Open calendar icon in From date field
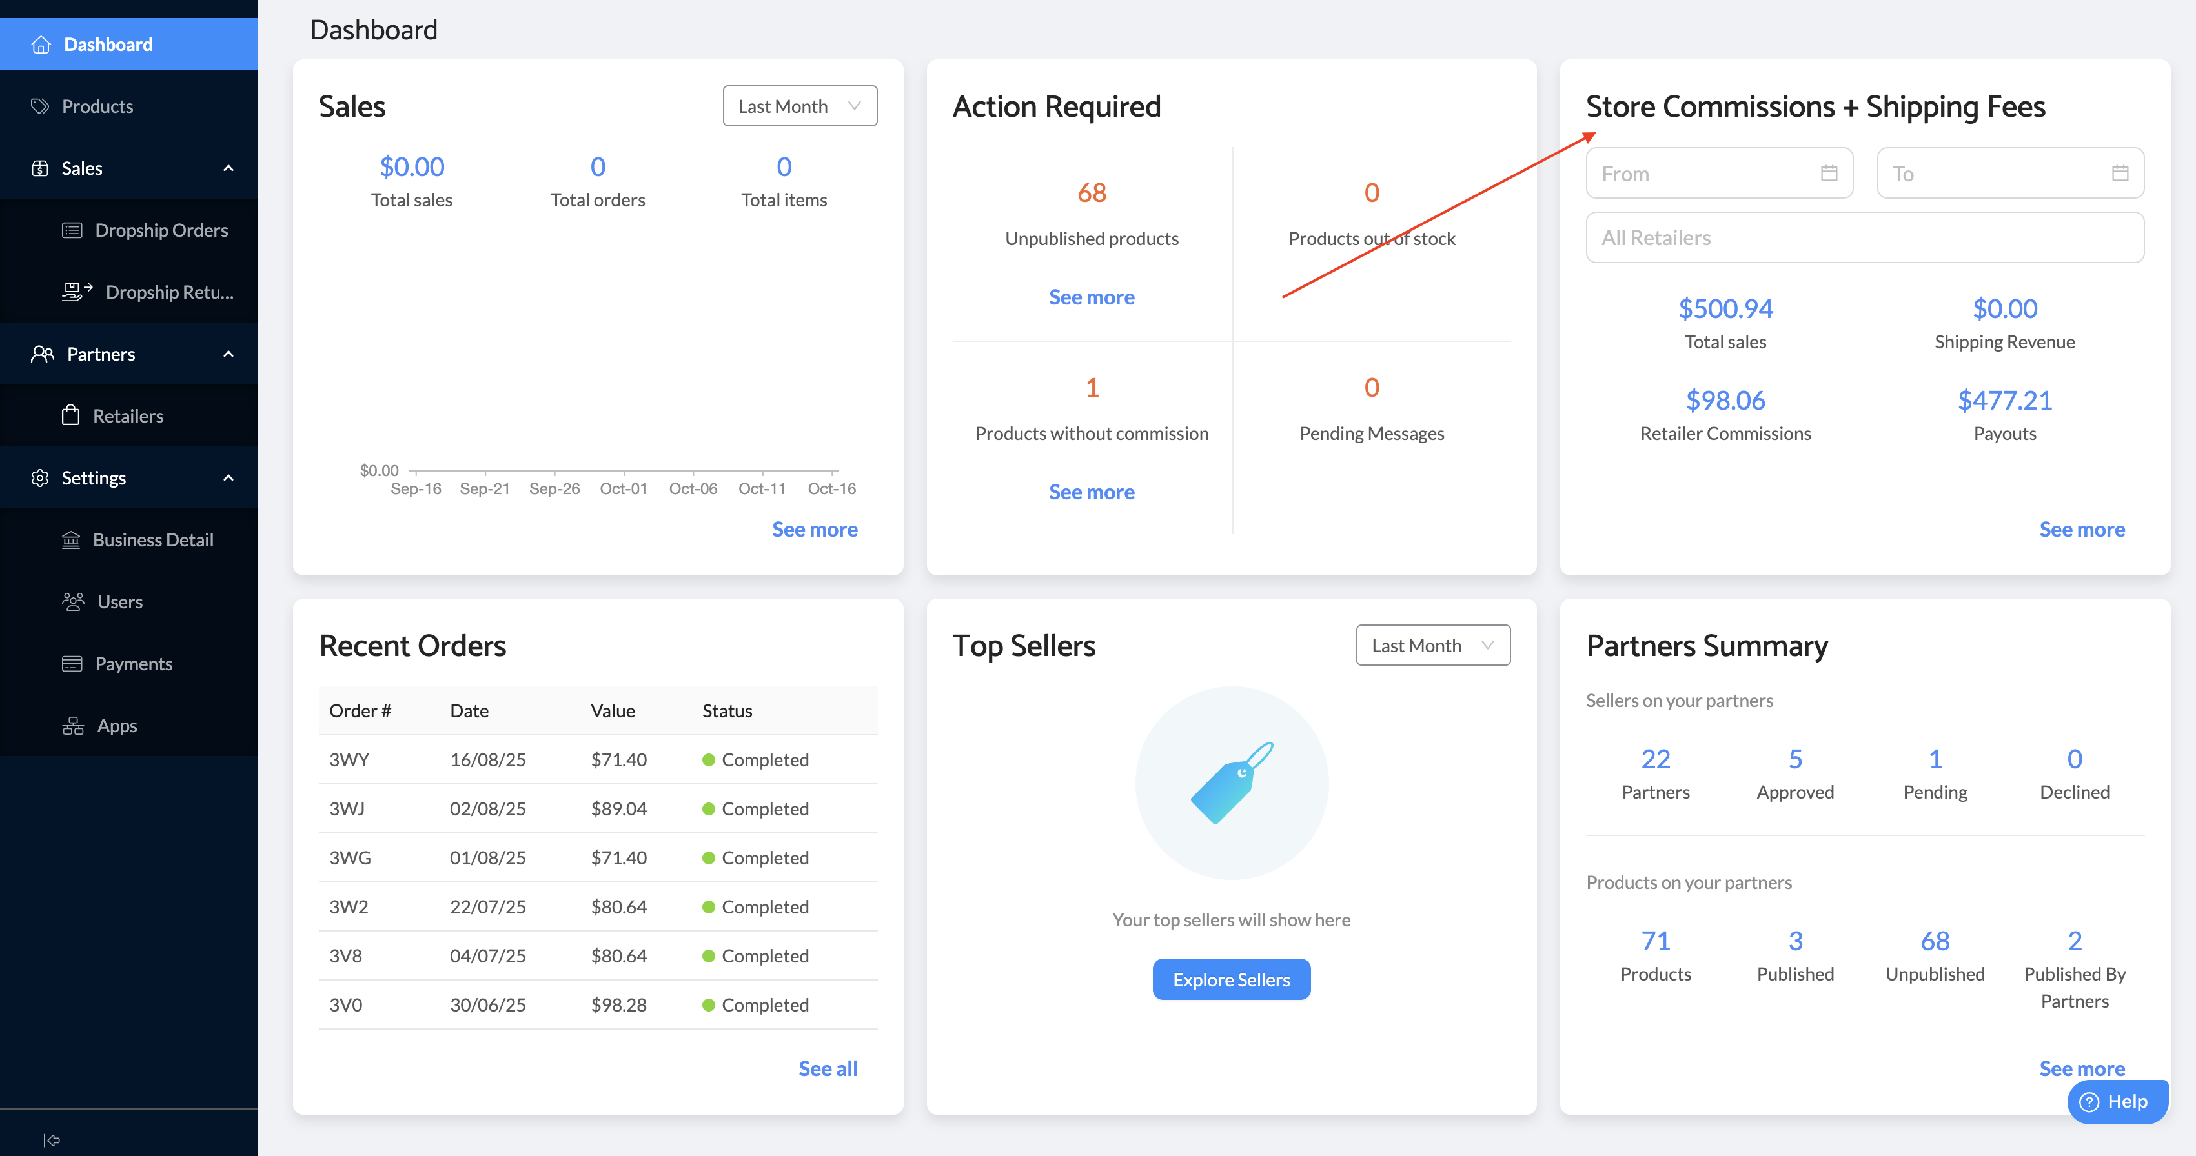 (x=1829, y=173)
